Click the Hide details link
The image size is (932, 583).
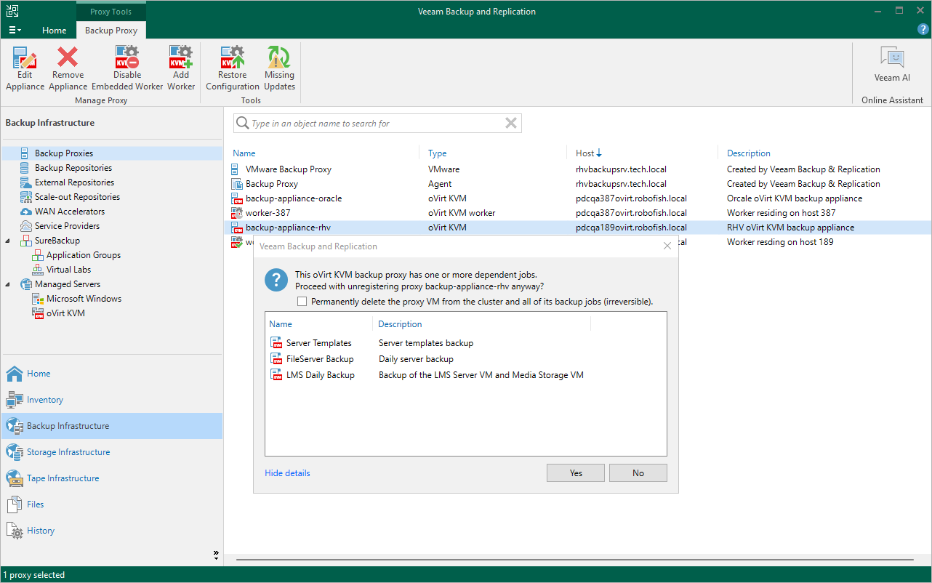point(287,473)
